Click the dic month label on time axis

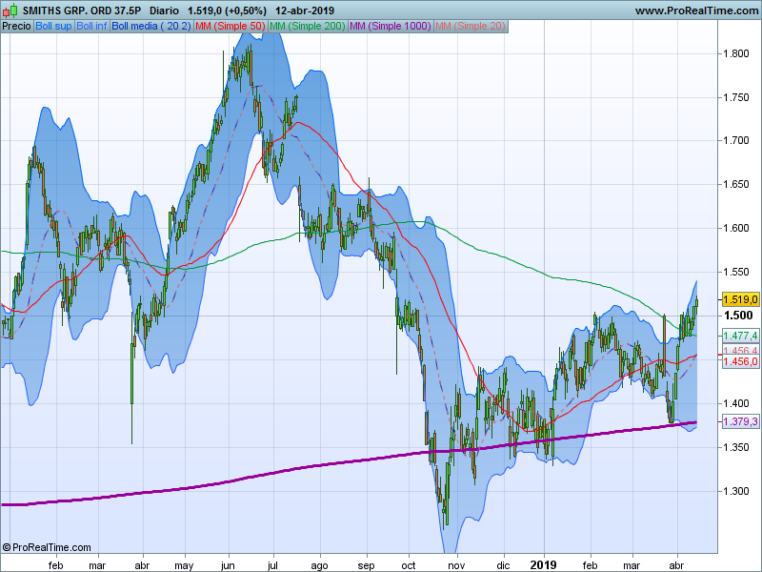coord(504,565)
